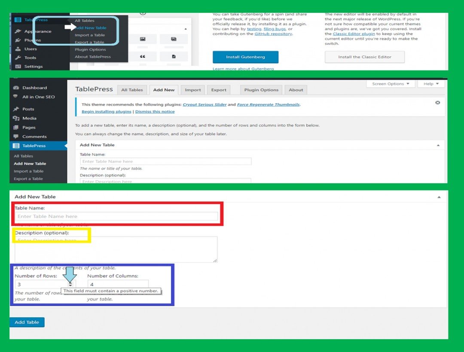The height and width of the screenshot is (352, 464).
Task: Click Table Name field below the tabs row
Action: (166, 161)
